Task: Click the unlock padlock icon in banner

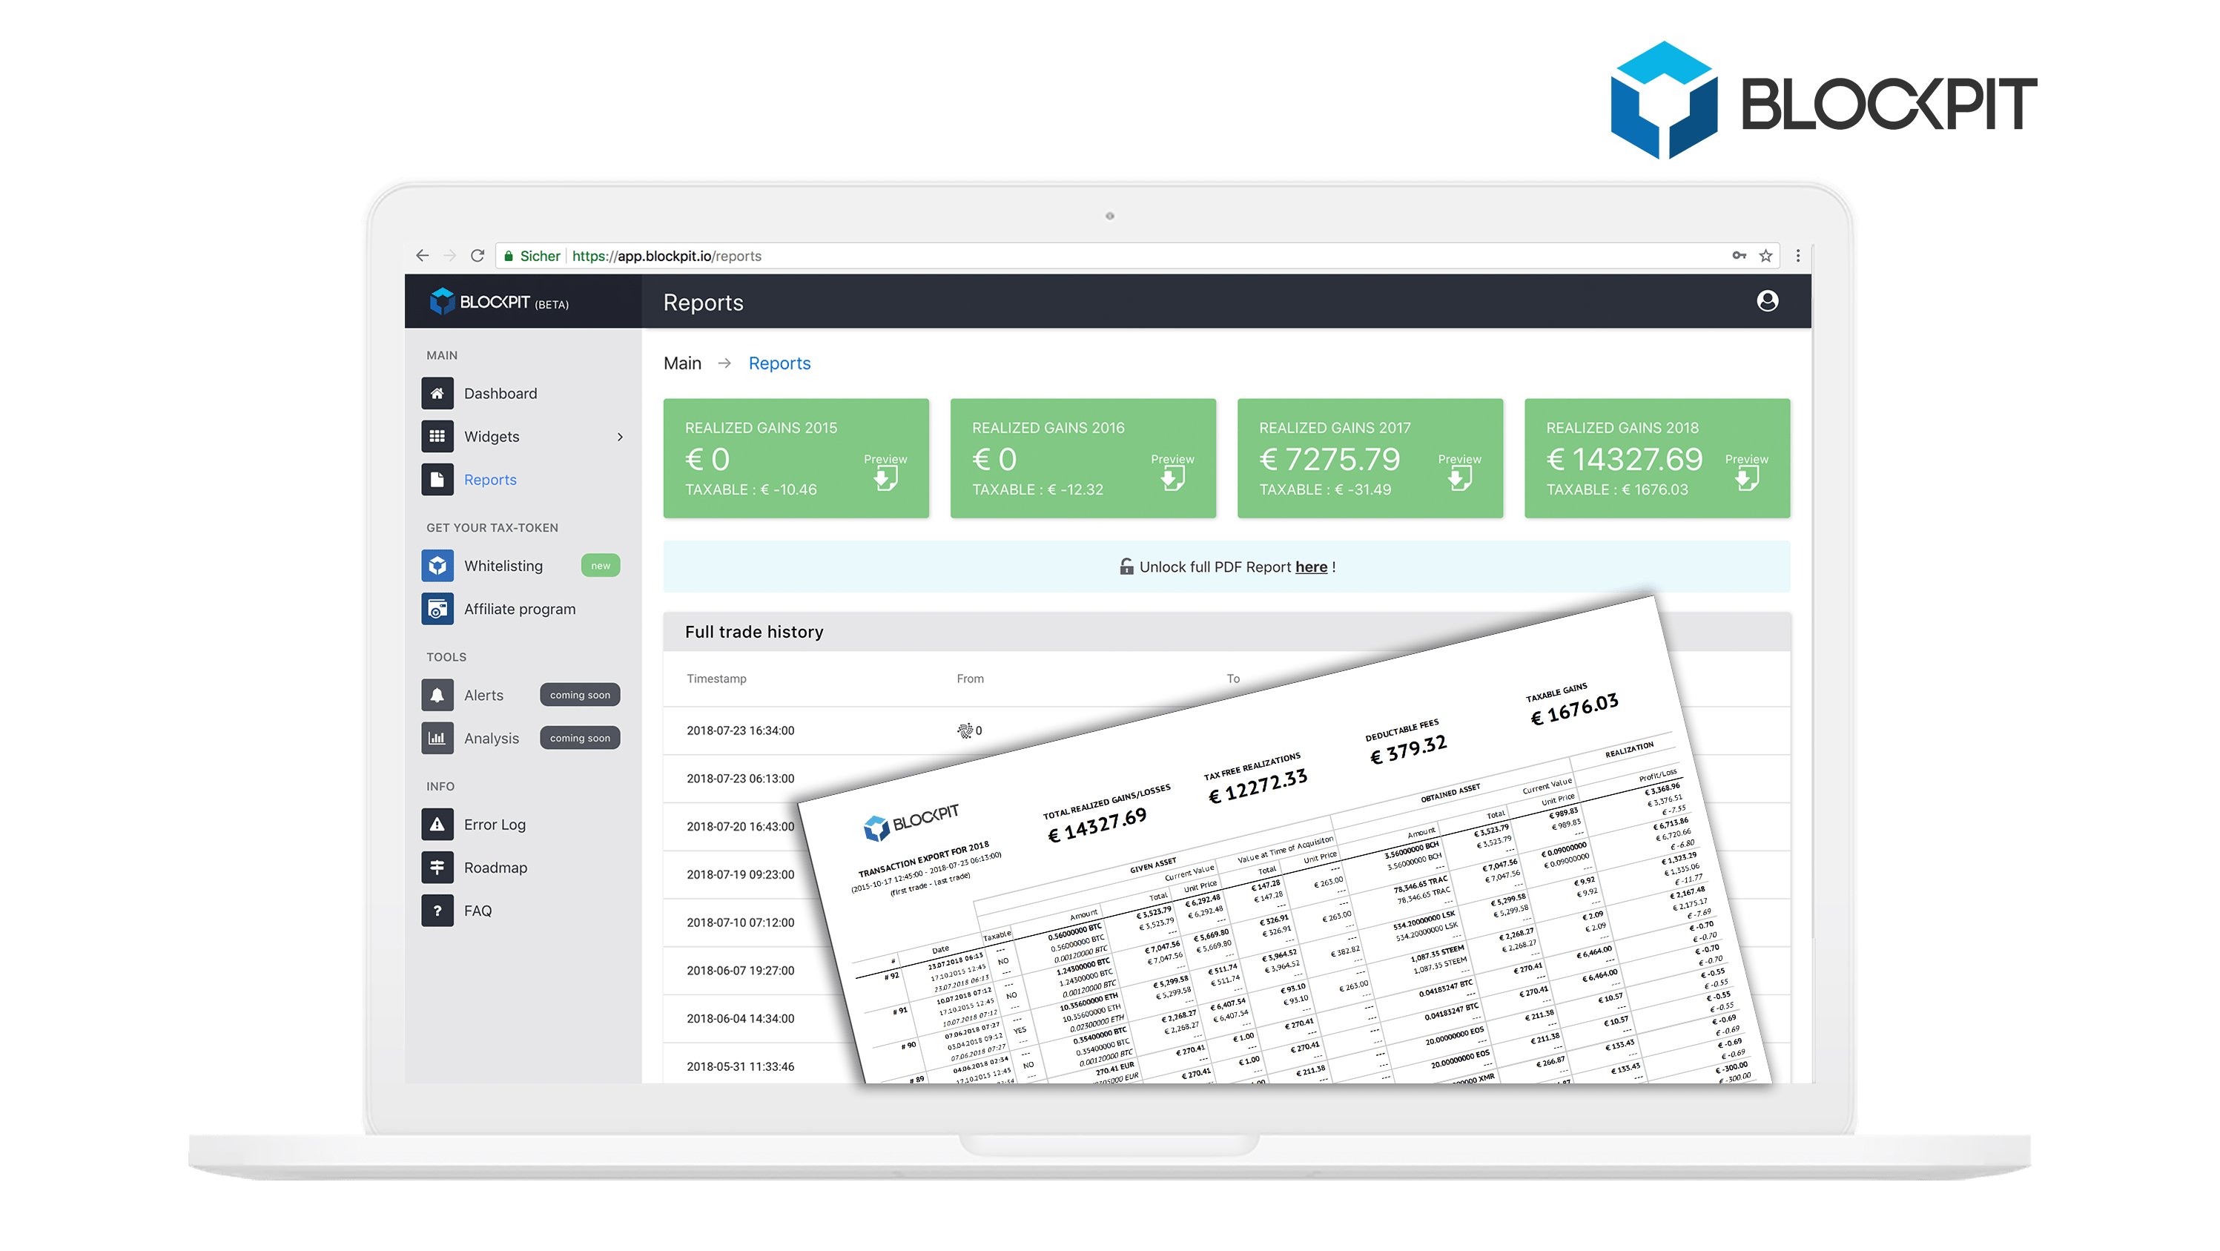Action: [1126, 567]
